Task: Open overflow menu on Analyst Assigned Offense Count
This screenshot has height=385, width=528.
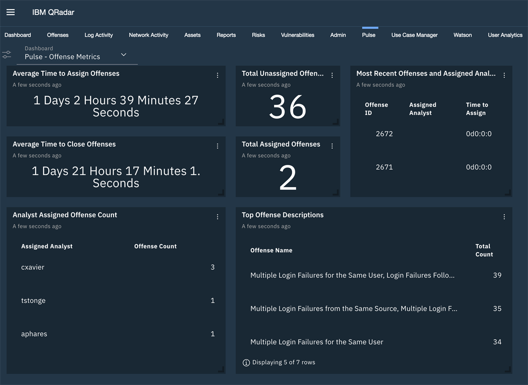Action: [x=217, y=217]
